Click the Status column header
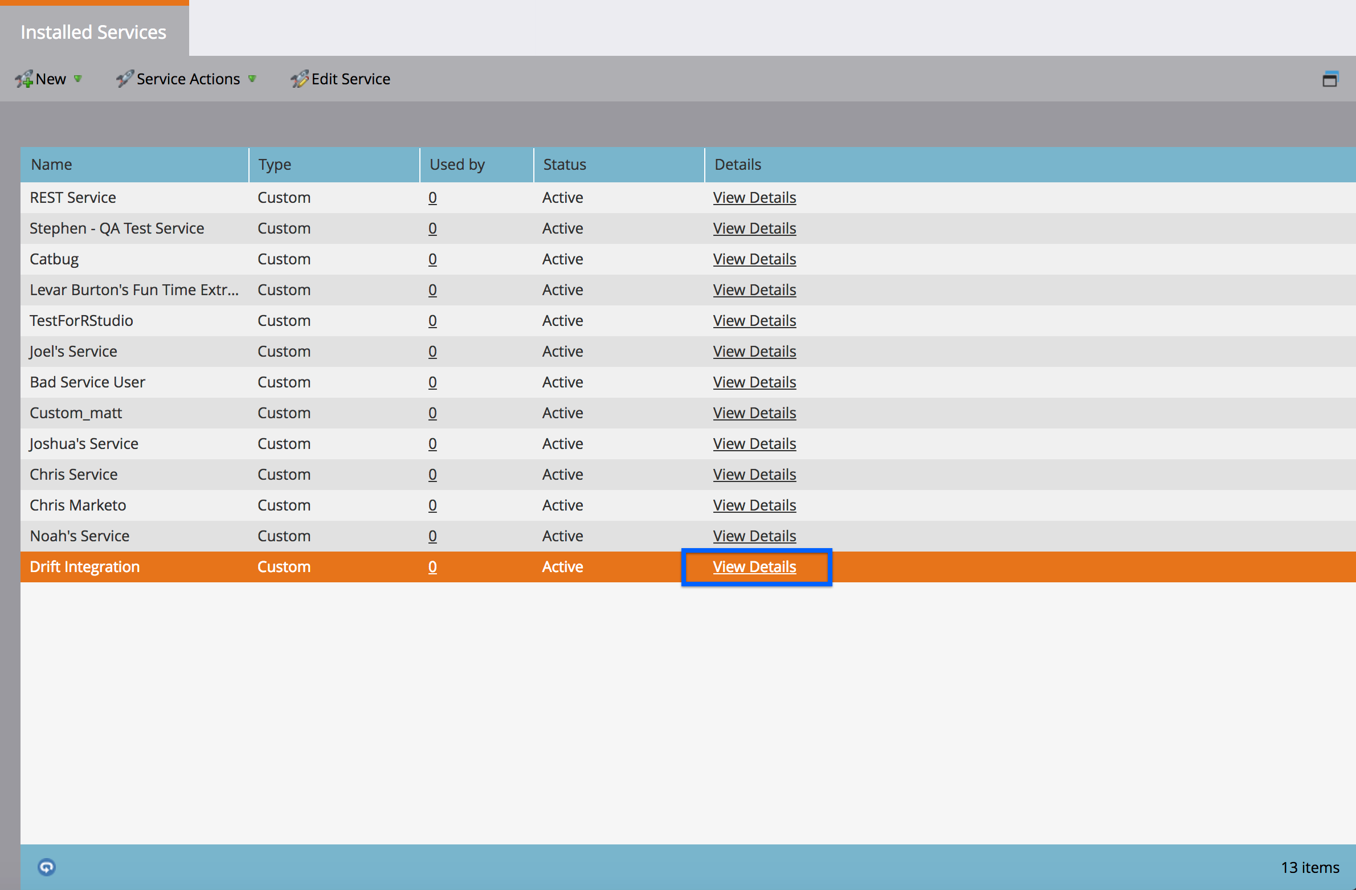This screenshot has width=1356, height=890. tap(619, 165)
